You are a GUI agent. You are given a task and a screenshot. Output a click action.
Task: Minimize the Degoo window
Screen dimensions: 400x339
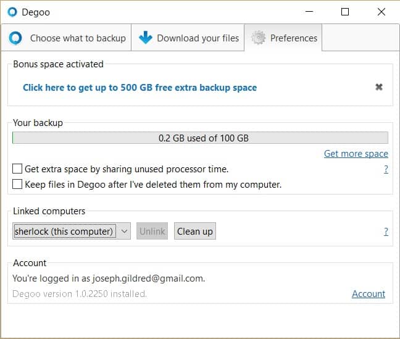point(309,12)
